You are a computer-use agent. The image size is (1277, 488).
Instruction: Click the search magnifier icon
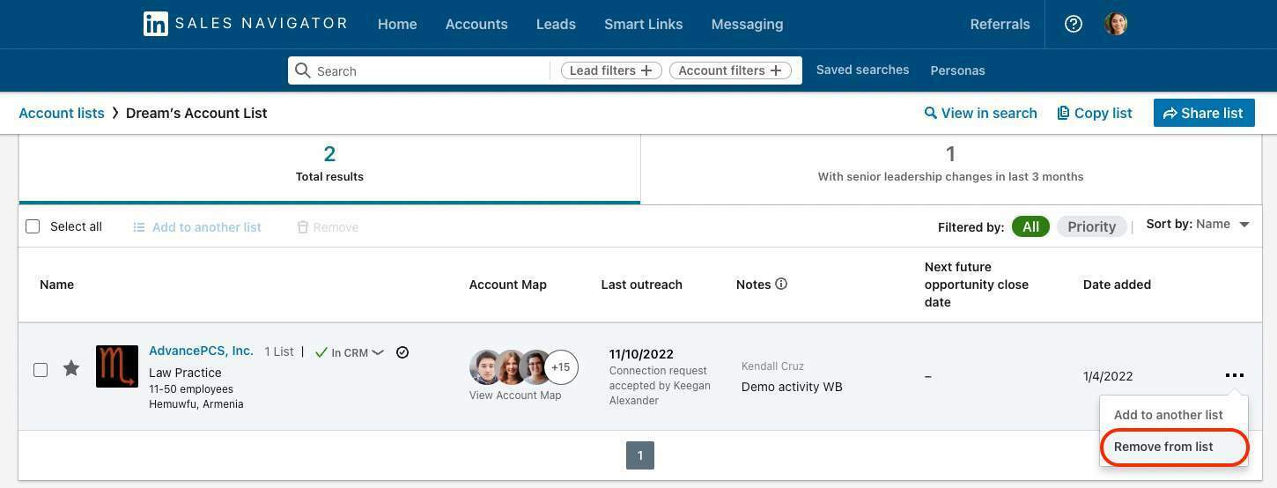(x=303, y=70)
